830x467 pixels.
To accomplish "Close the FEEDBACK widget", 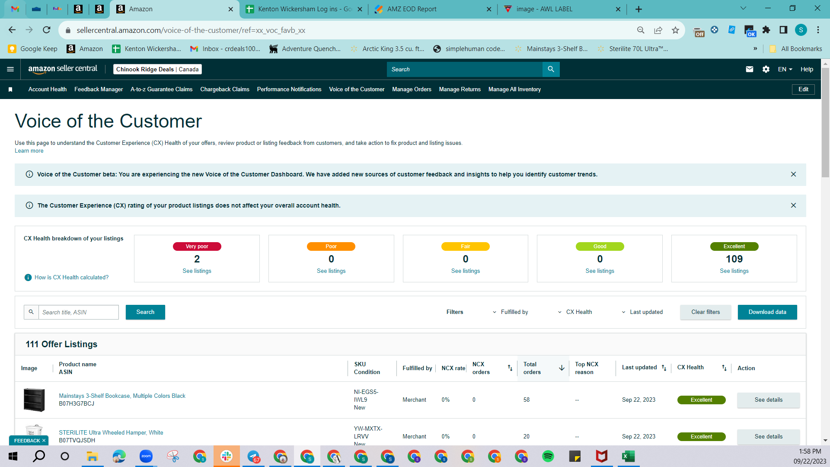I will [x=44, y=441].
